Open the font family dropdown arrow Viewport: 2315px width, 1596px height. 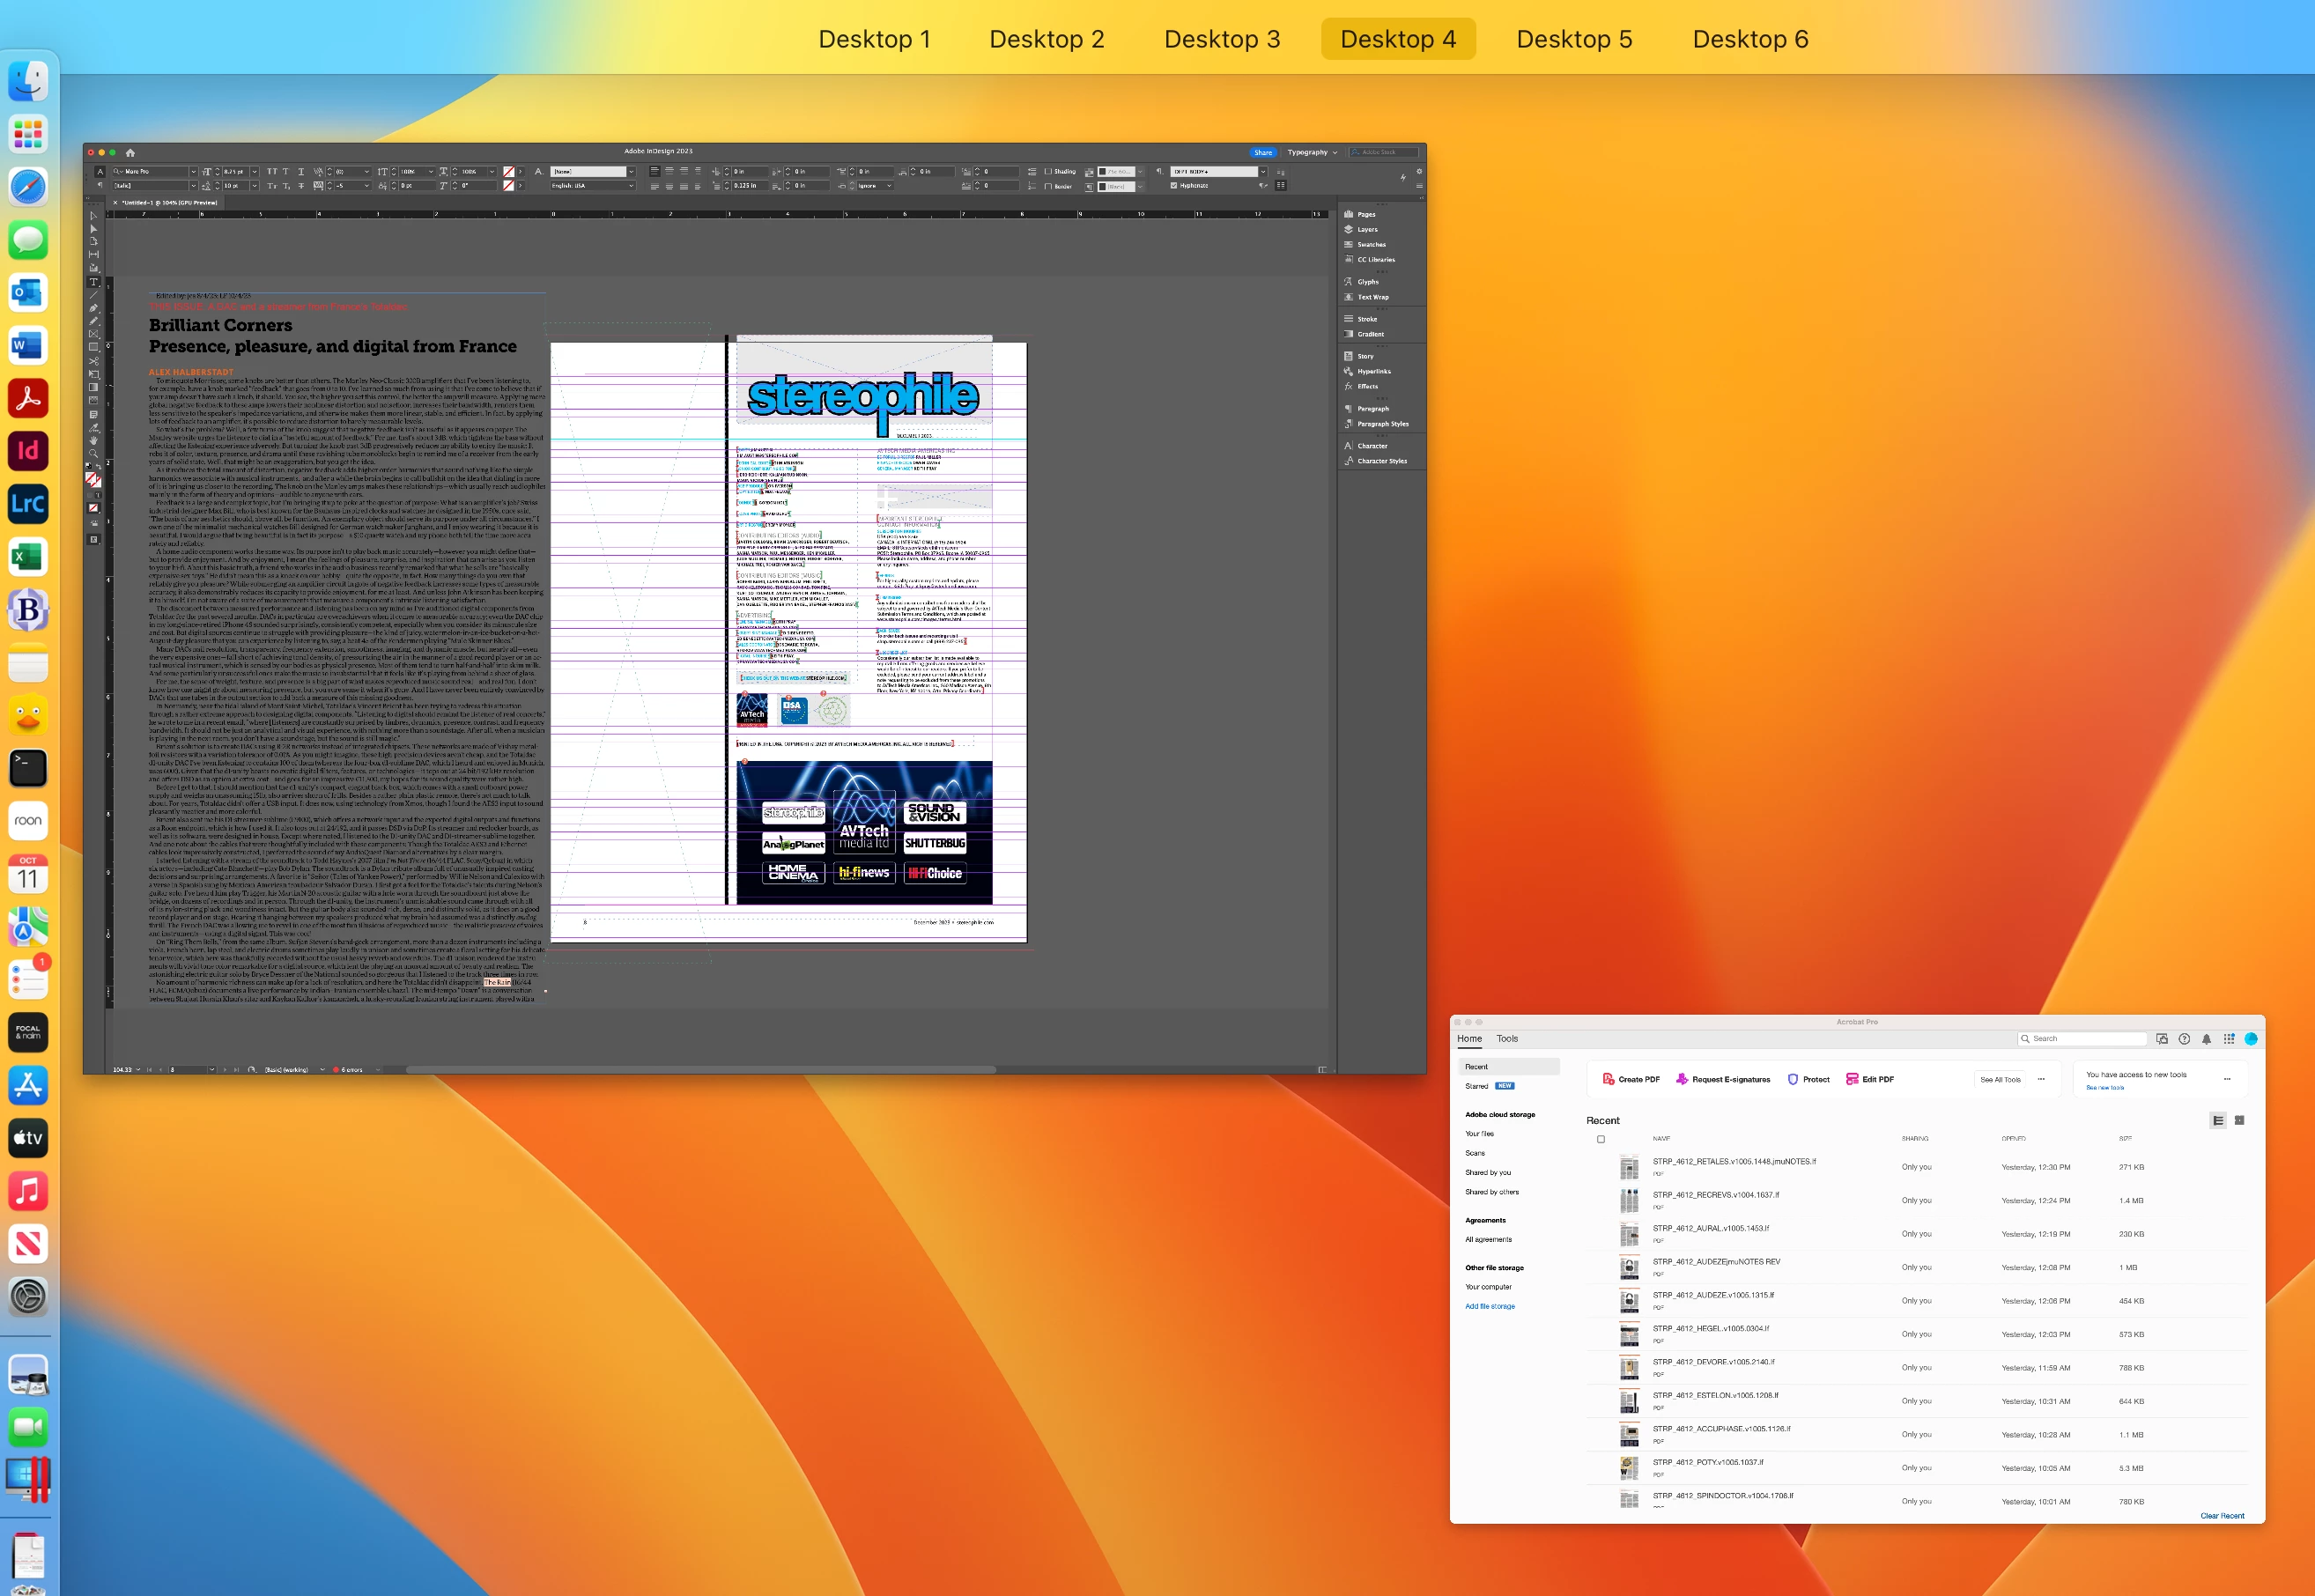pos(193,172)
